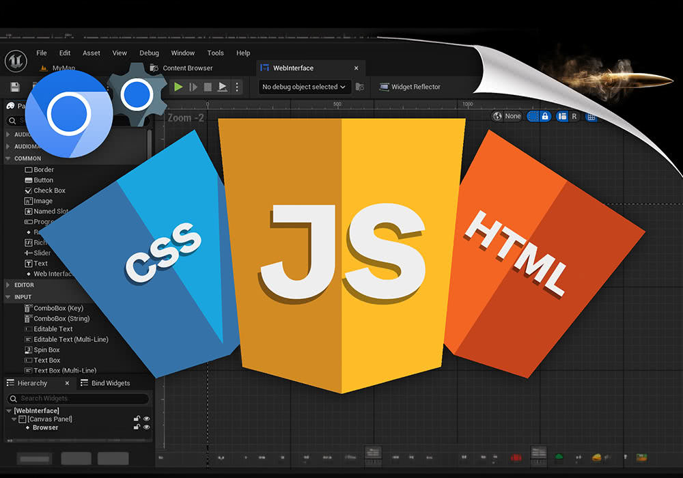Collapse the Input category in Palette
This screenshot has width=683, height=478.
(8, 297)
